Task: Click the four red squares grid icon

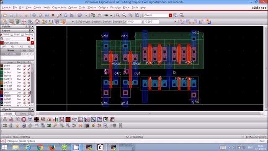Action: (x=112, y=119)
